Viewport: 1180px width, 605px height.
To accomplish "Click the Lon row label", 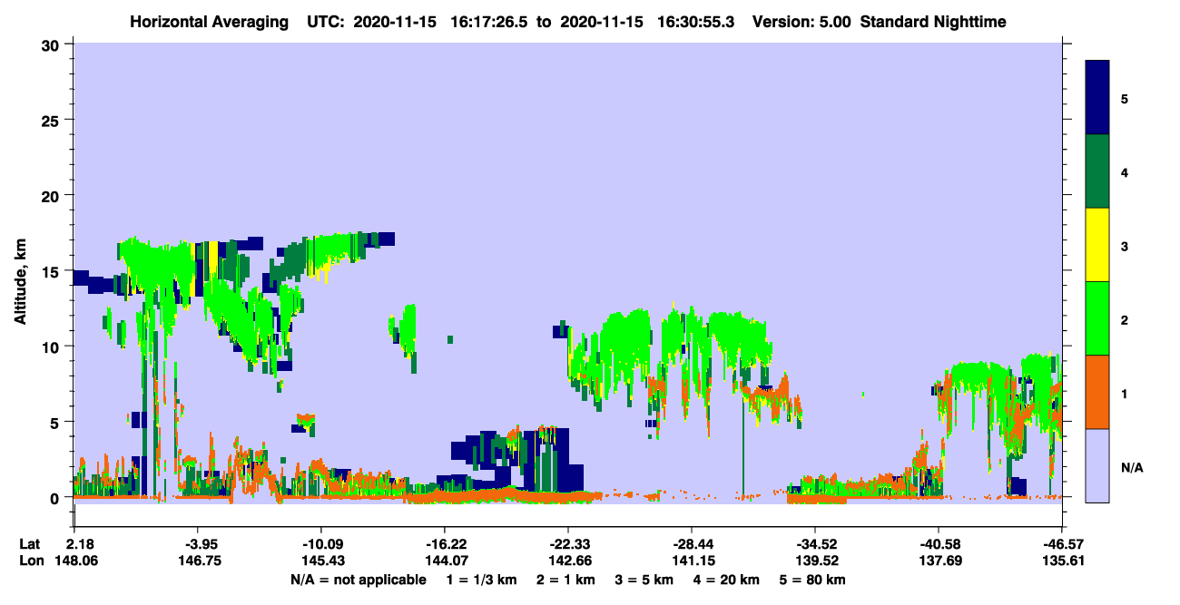I will point(31,561).
